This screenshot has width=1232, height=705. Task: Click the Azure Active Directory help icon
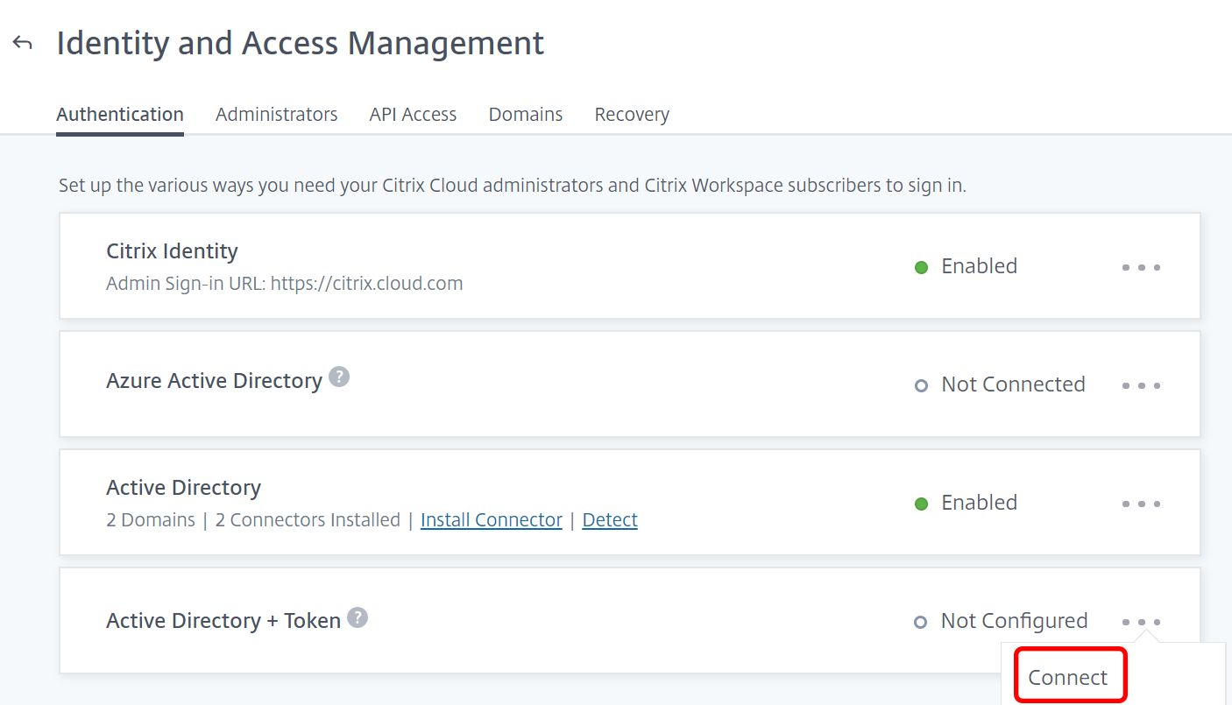tap(339, 377)
